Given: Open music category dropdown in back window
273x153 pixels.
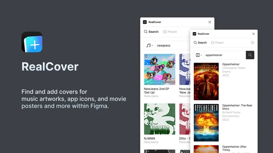Looking at the screenshot, I should (149, 45).
